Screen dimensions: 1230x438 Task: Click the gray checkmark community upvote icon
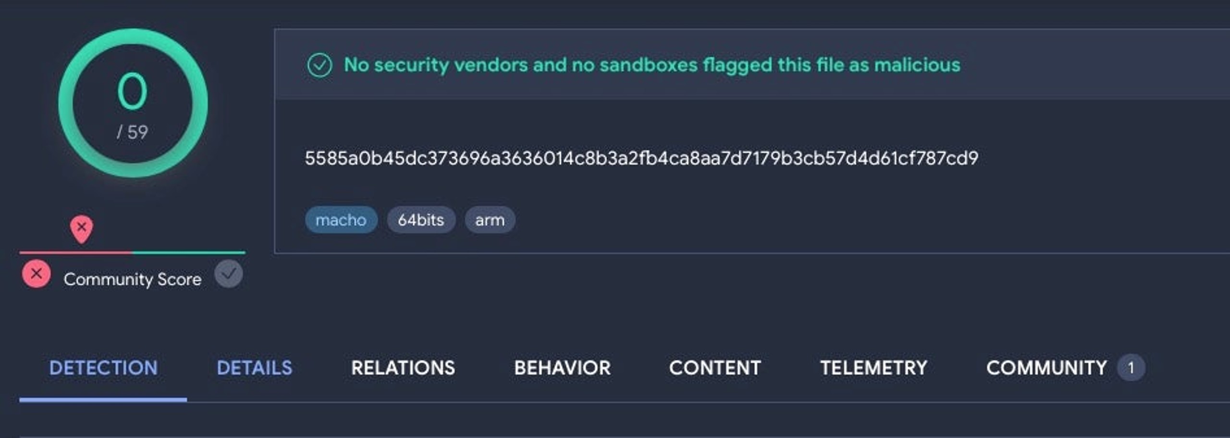coord(228,274)
